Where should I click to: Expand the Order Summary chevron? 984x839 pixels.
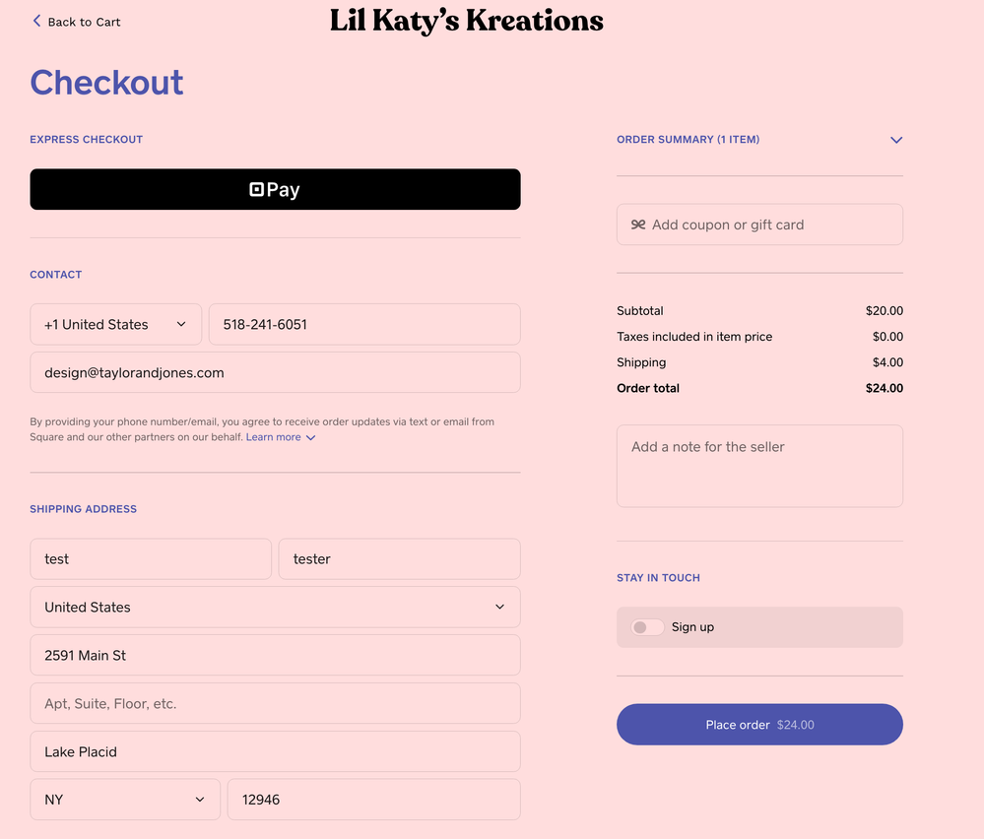[896, 140]
